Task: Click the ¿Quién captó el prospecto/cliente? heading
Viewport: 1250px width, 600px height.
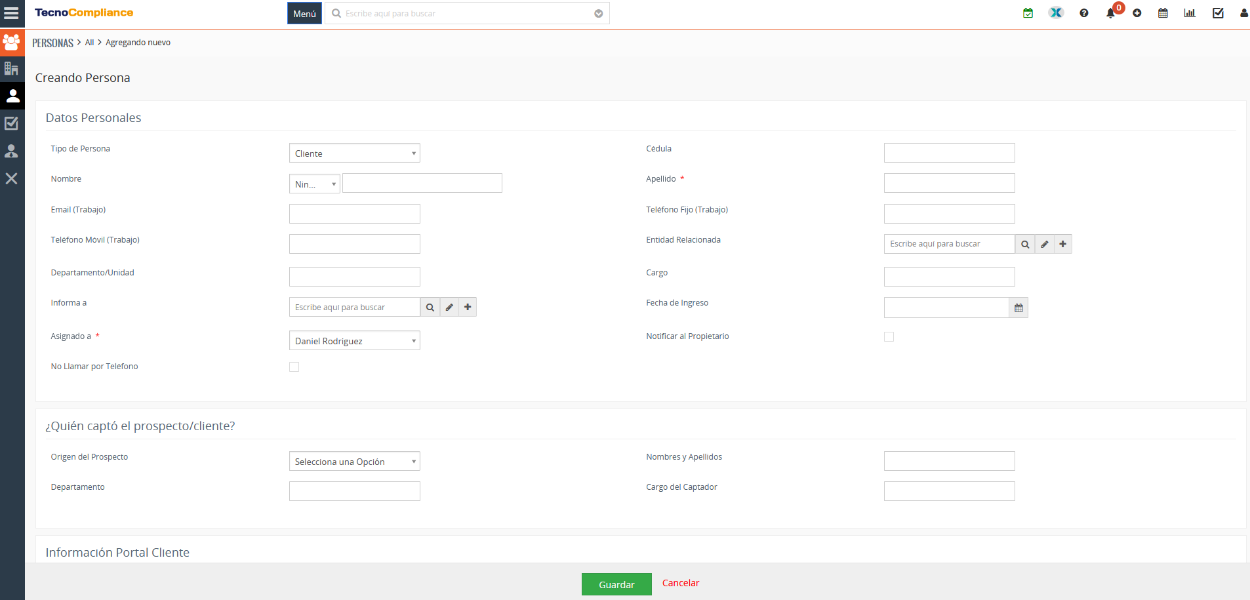Action: pos(140,426)
